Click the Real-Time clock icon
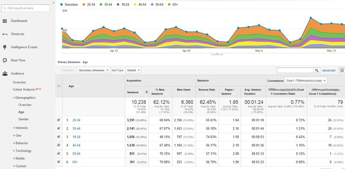The image size is (345, 169). pyautogui.click(x=4, y=60)
